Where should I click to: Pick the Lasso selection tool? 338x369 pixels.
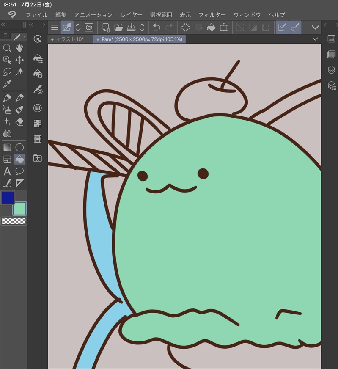click(x=7, y=72)
